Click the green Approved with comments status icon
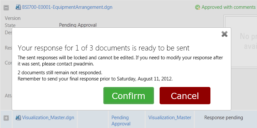Screen dimensions: 257x128 click(x=197, y=7)
